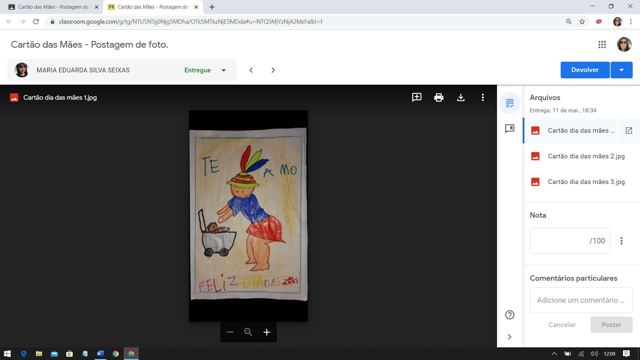Viewport: 640px width, 360px height.
Task: Reload the page
Action: point(36,22)
